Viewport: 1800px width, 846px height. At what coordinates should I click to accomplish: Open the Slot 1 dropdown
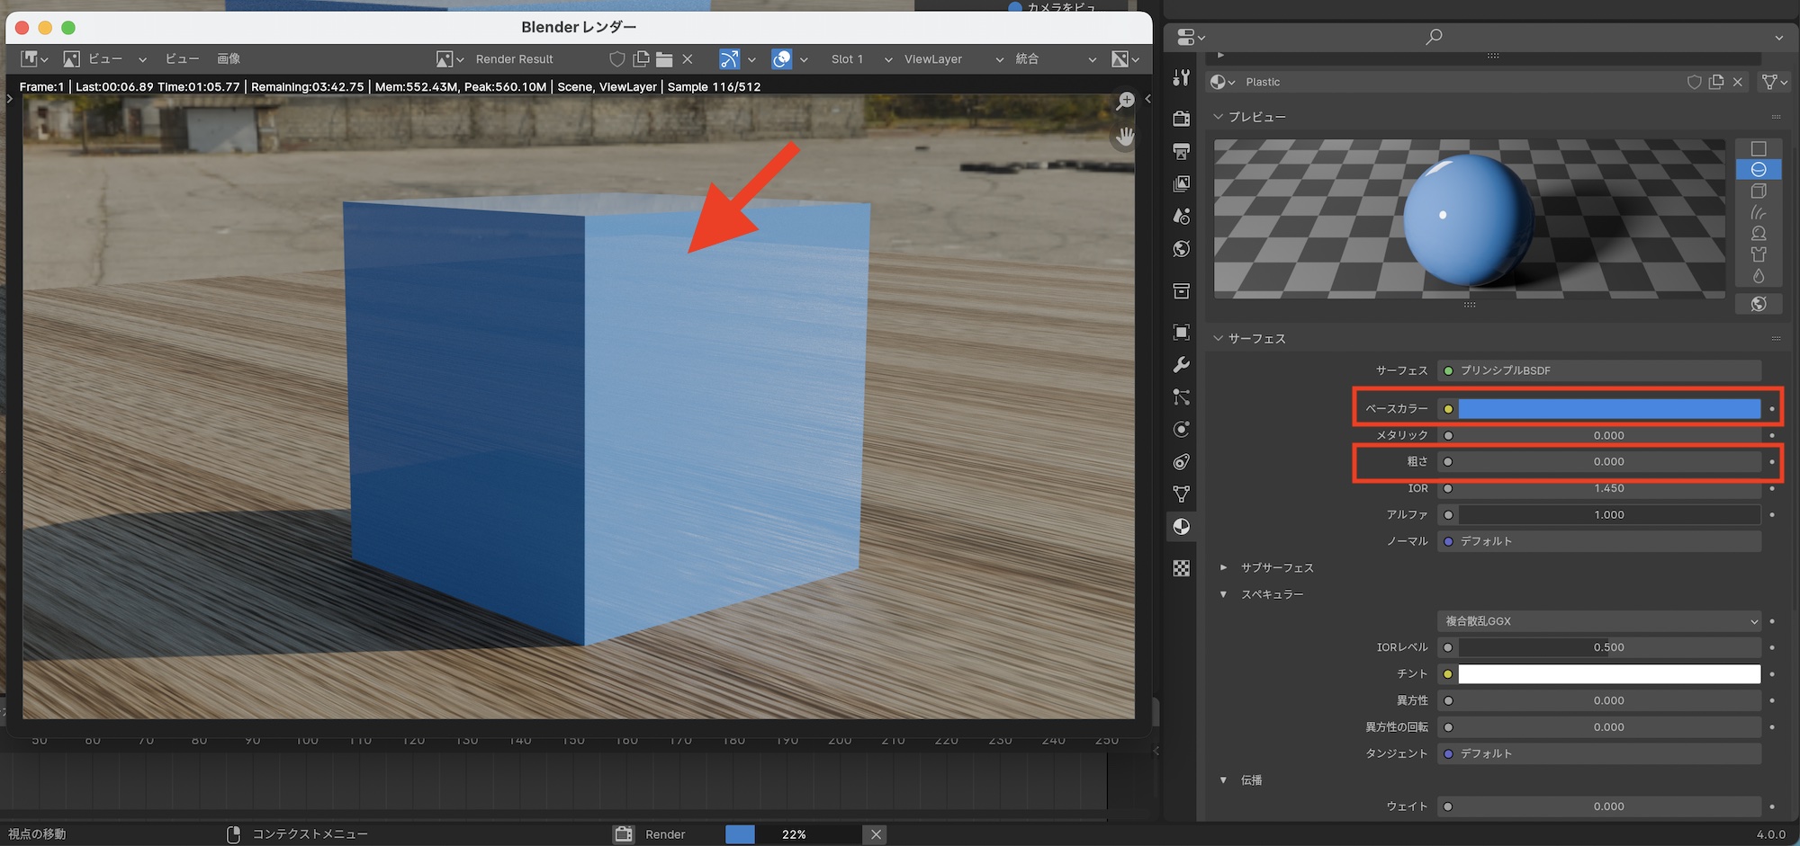coord(860,59)
